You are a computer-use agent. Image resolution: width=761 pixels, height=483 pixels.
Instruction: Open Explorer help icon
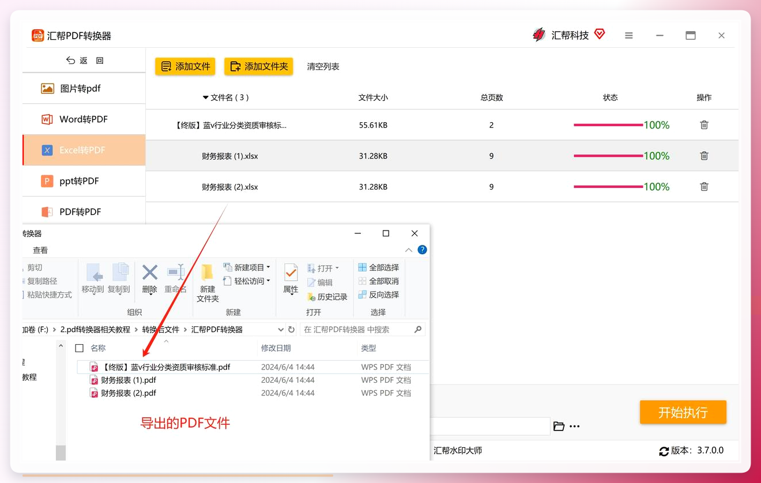422,250
